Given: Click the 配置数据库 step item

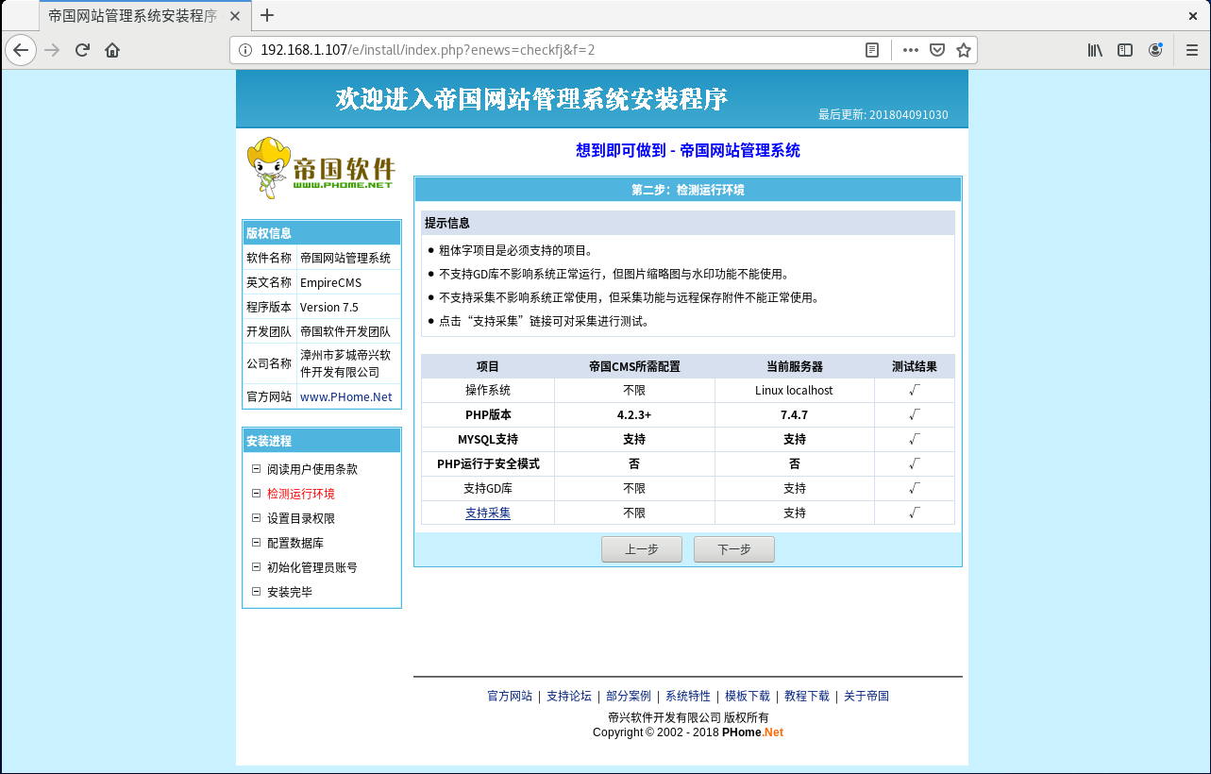Looking at the screenshot, I should point(295,543).
